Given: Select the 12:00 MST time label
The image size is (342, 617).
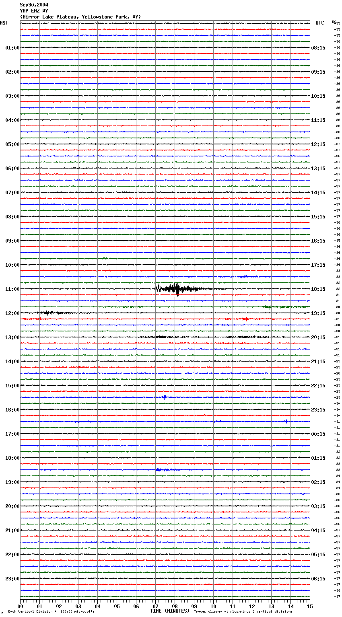Looking at the screenshot, I should click(12, 313).
